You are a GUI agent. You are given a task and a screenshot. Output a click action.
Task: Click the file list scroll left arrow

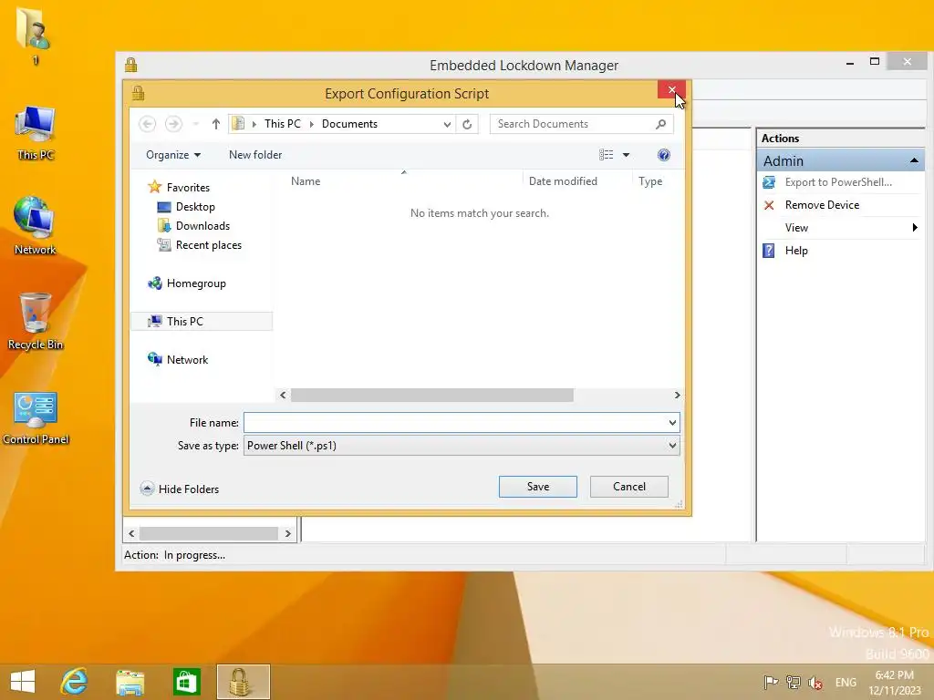(x=283, y=396)
